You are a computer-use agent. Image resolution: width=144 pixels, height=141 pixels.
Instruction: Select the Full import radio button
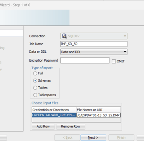(35, 74)
